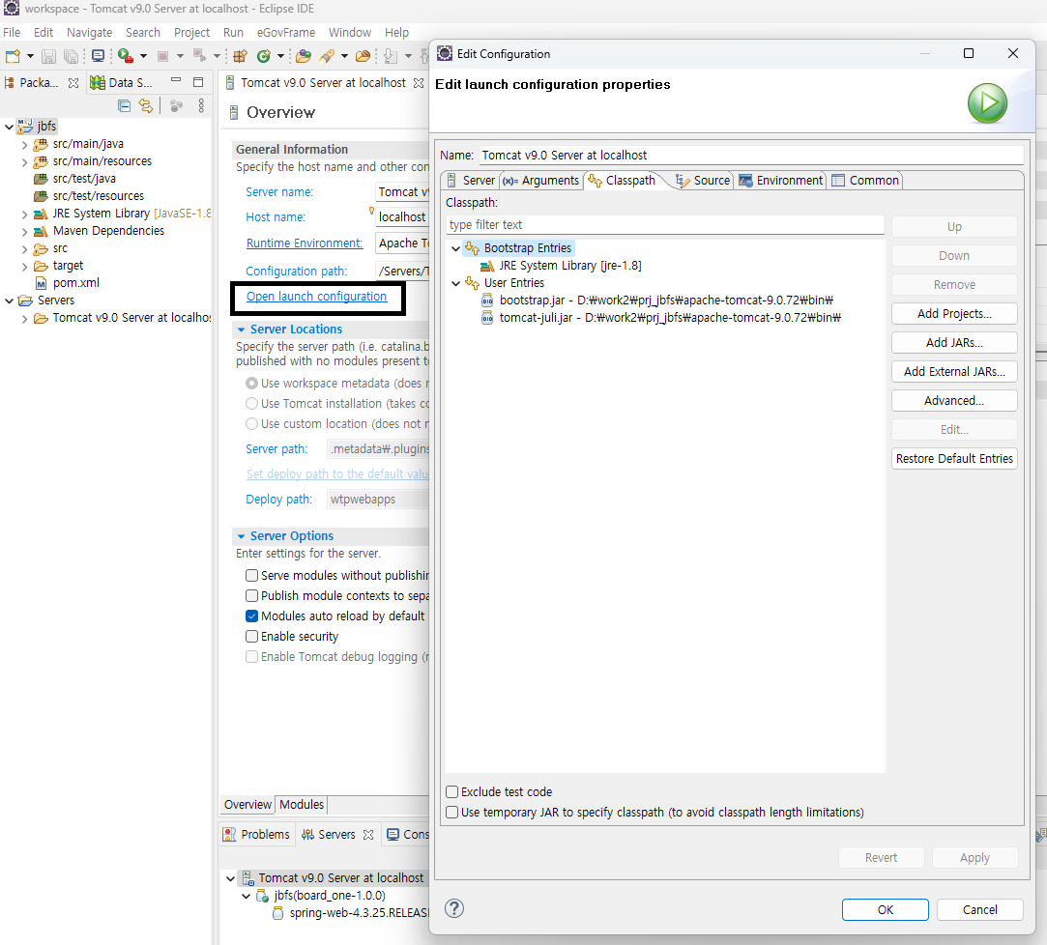Select JRE System Library [jre-1.8] entry
Screen dimensions: 1047x945
coord(569,266)
